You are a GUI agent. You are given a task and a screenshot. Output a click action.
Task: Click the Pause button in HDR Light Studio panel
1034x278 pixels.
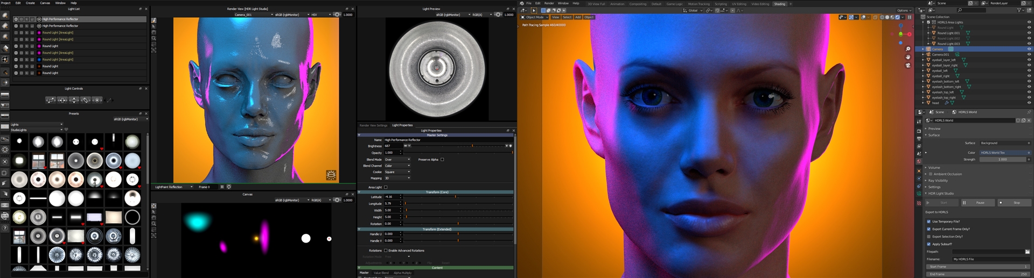[x=979, y=203]
